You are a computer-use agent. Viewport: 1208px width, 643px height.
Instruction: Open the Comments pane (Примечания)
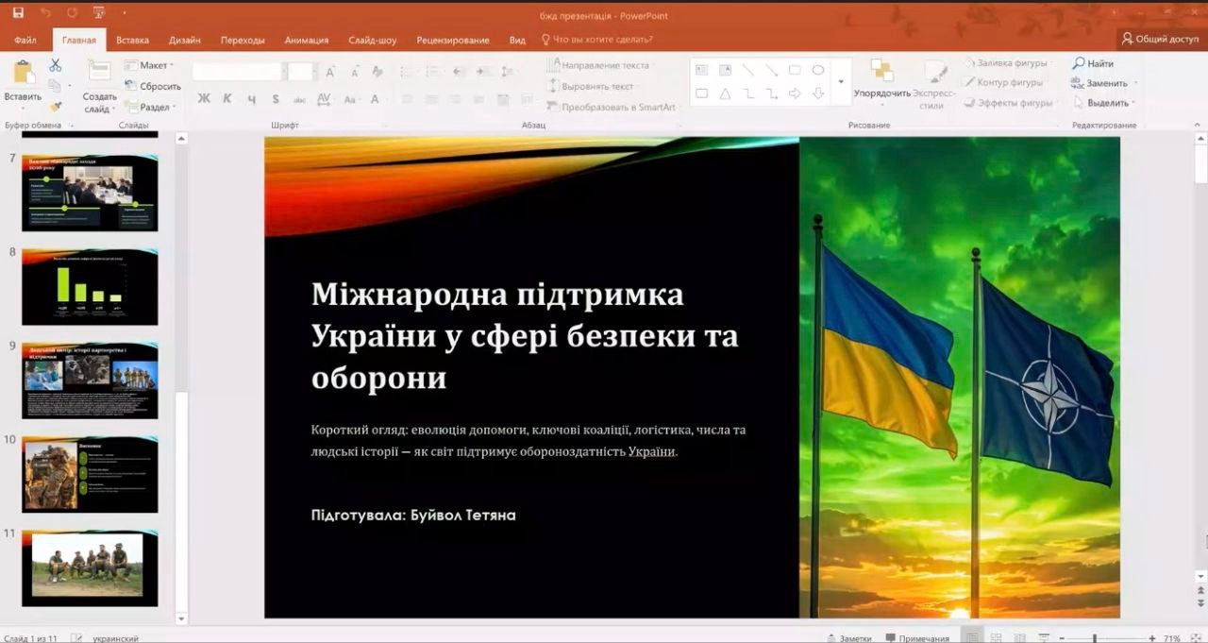917,638
